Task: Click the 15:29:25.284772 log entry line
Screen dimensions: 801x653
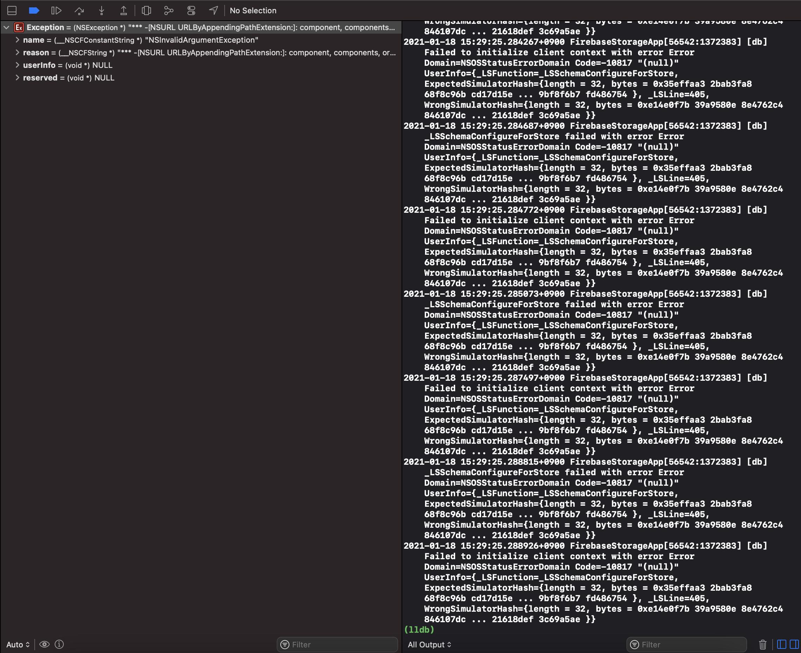Action: 585,210
